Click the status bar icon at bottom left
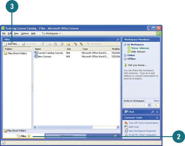Image resolution: width=185 pixels, height=146 pixels. pos(4,143)
